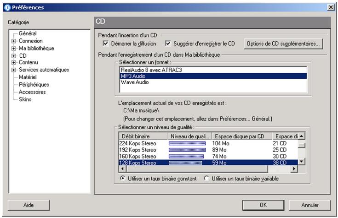Expand the Connexion tree category

14,41
